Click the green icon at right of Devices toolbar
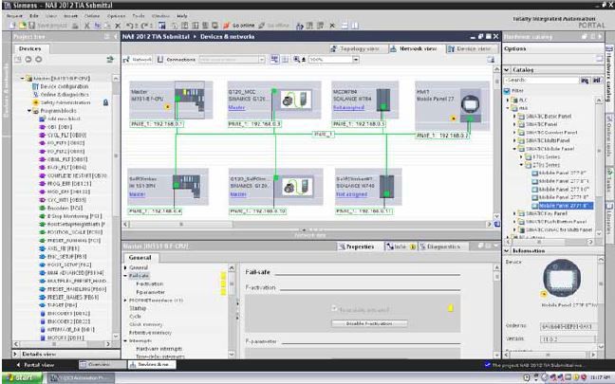The image size is (615, 384). (110, 60)
